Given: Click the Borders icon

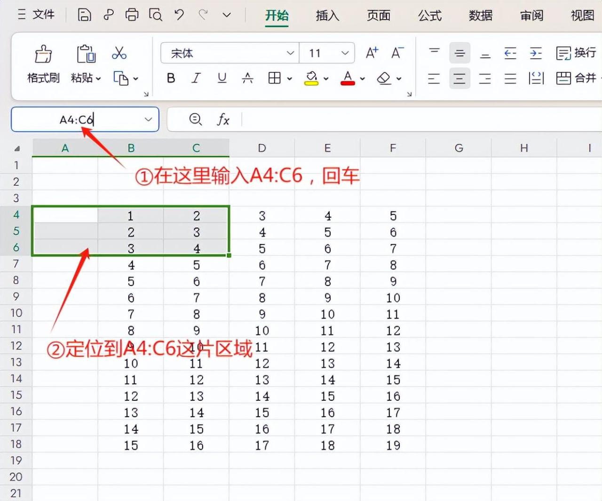Looking at the screenshot, I should (x=274, y=78).
